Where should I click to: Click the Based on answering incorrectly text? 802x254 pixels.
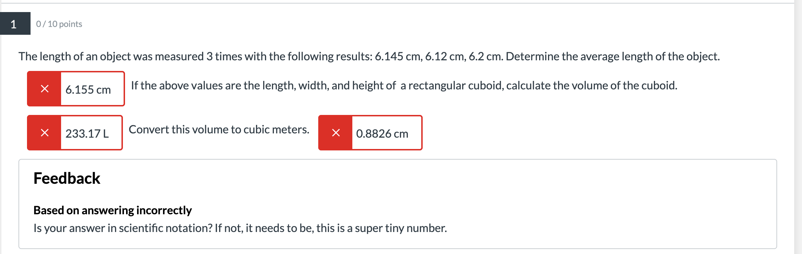[x=112, y=210]
